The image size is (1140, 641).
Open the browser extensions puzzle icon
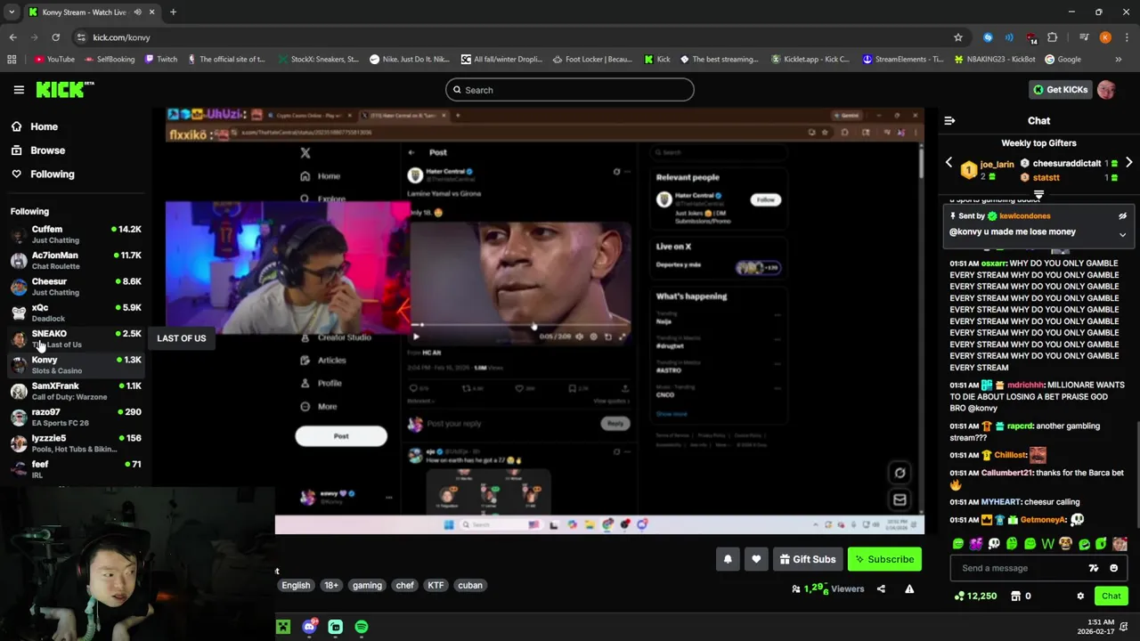pyautogui.click(x=1053, y=37)
